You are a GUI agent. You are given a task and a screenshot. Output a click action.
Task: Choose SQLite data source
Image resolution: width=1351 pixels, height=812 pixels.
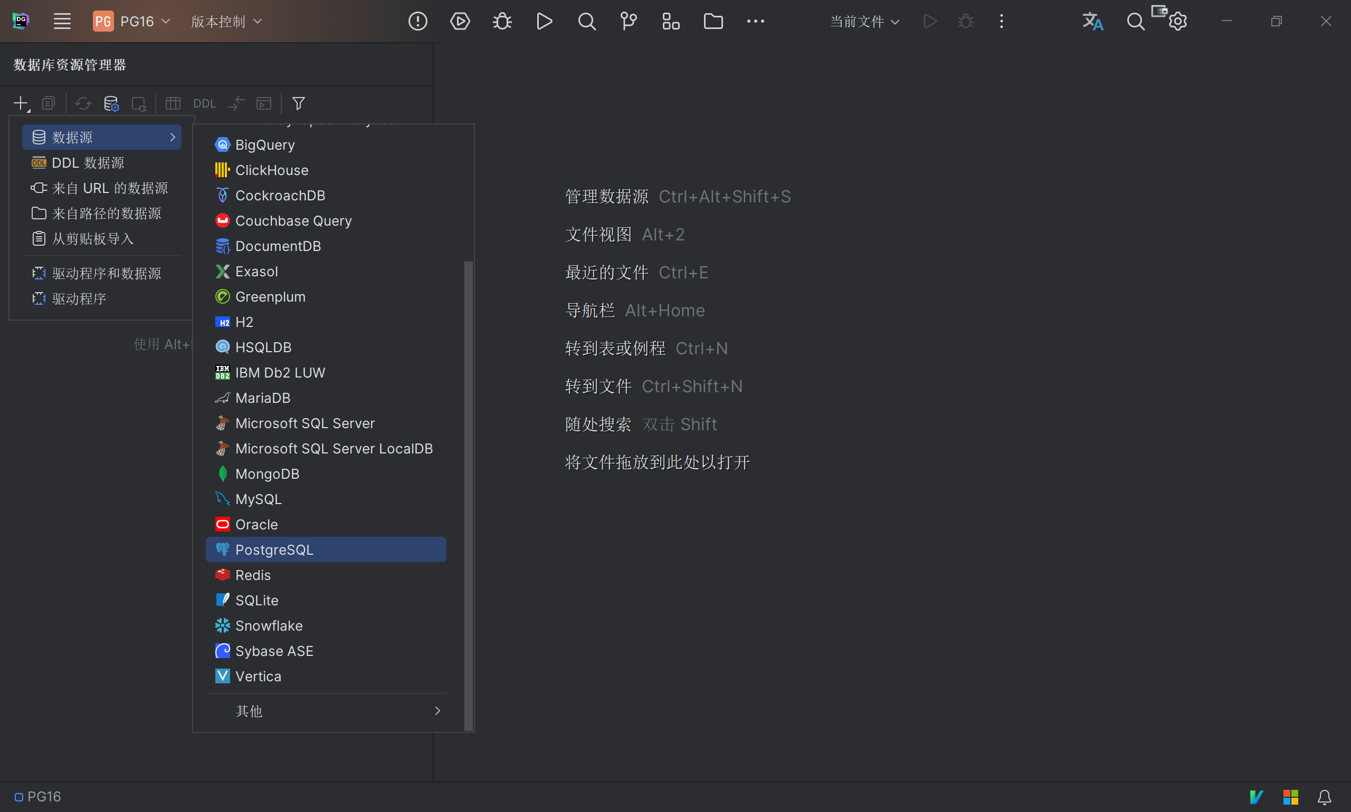coord(326,600)
